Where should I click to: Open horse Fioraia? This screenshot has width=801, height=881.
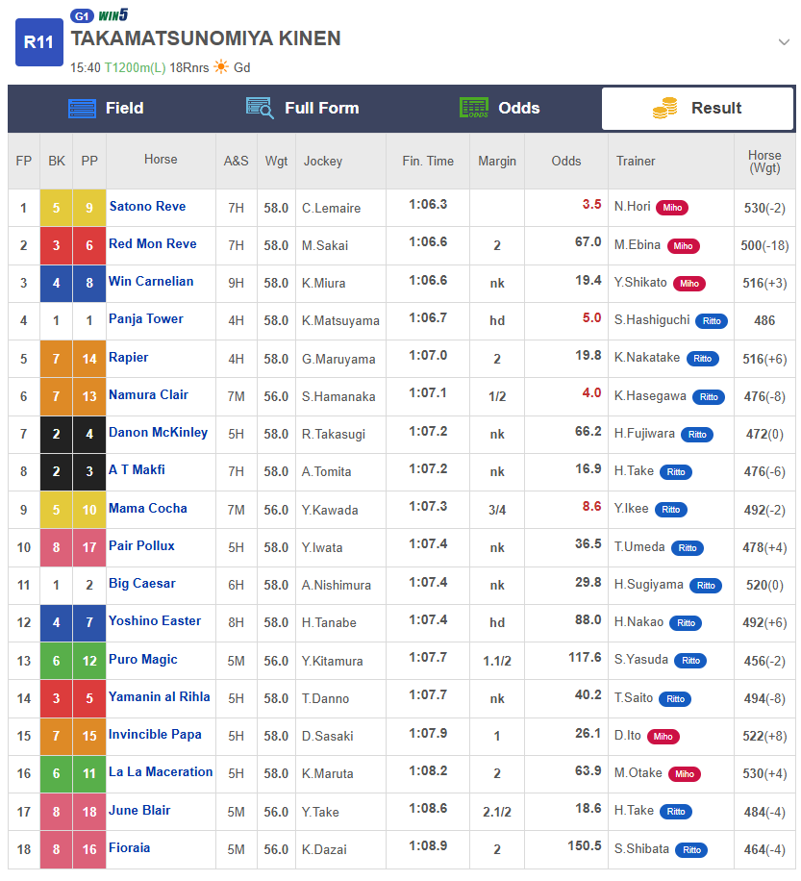click(129, 848)
